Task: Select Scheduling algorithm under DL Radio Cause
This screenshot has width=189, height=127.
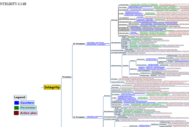Action: [124, 31]
